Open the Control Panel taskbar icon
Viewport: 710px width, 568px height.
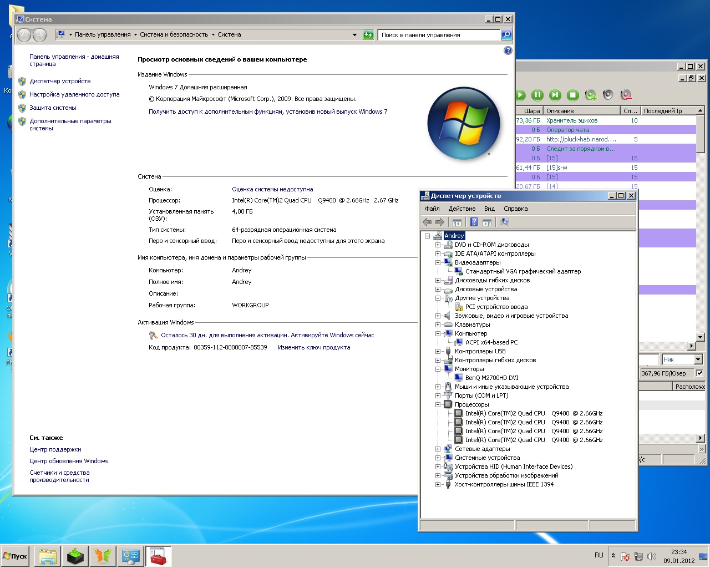point(130,556)
